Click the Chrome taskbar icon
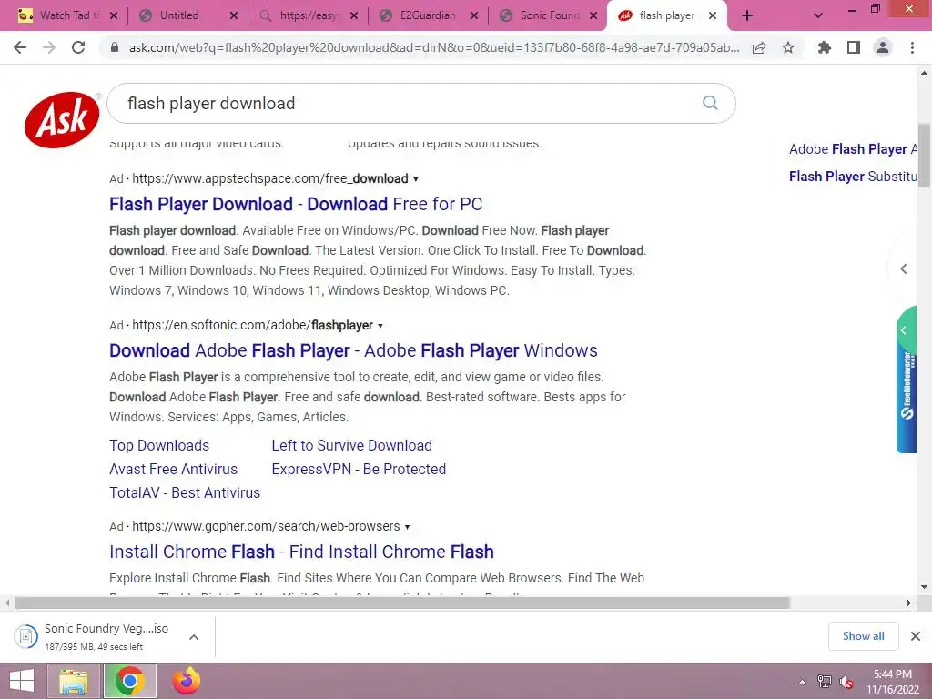 (130, 681)
